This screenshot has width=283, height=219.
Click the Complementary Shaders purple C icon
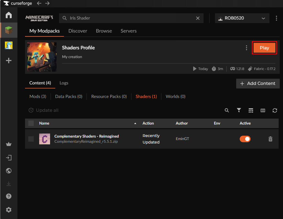45,139
